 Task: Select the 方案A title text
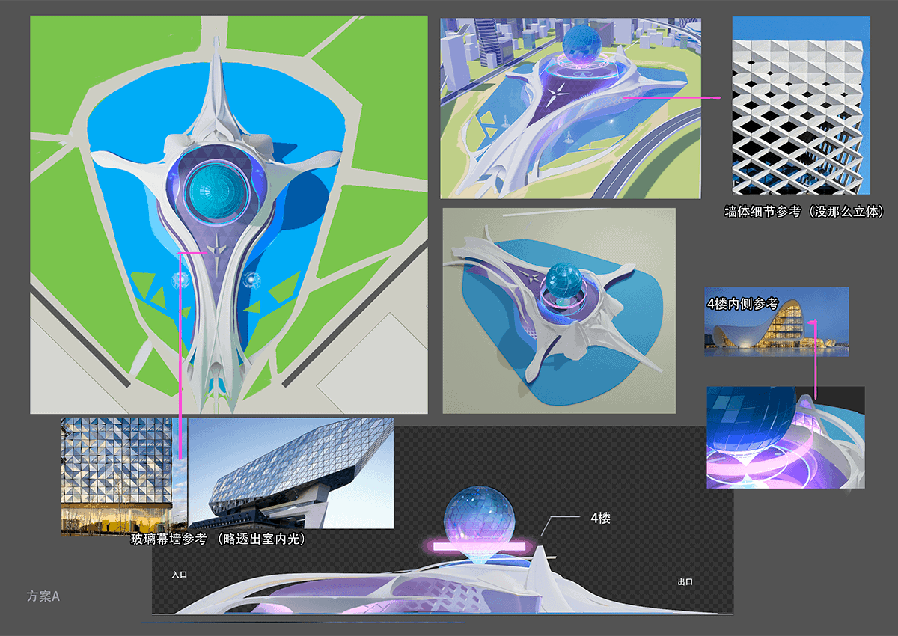pyautogui.click(x=43, y=596)
